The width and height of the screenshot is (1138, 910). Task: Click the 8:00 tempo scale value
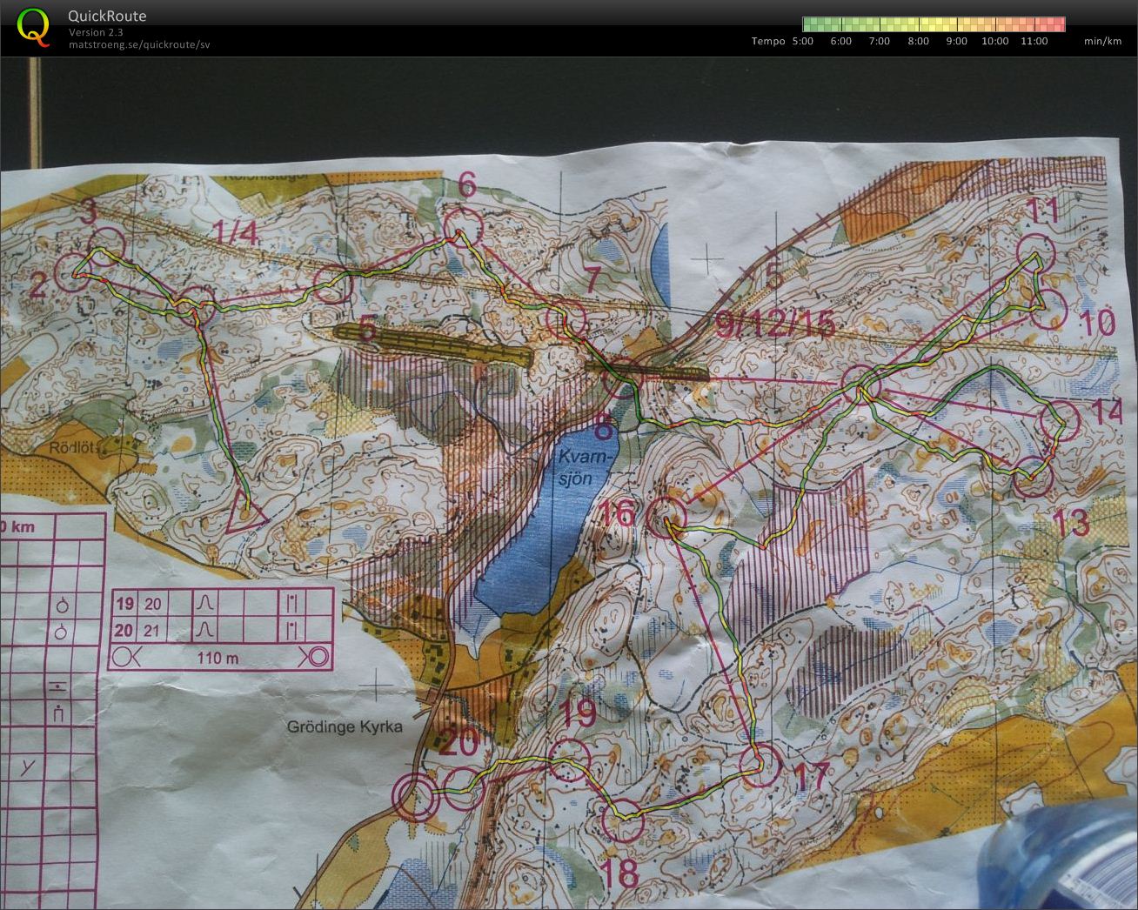pyautogui.click(x=918, y=41)
